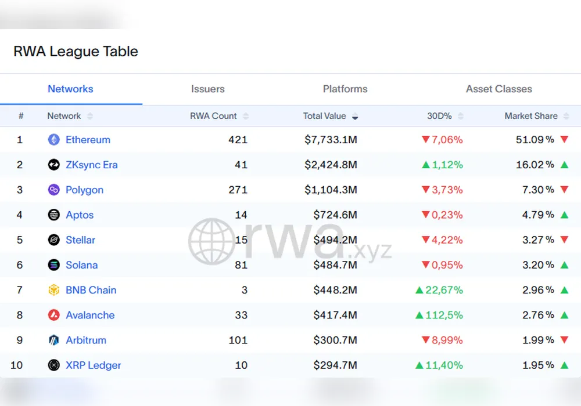Click the $1,104.3M total value cell

click(331, 190)
